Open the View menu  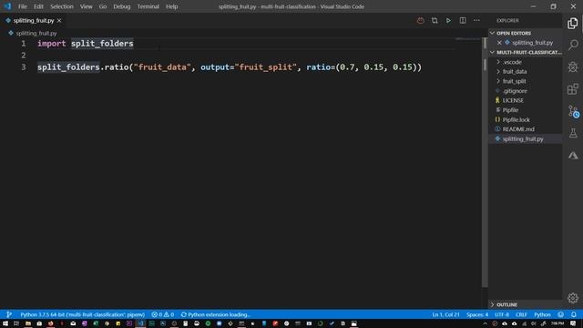(86, 6)
